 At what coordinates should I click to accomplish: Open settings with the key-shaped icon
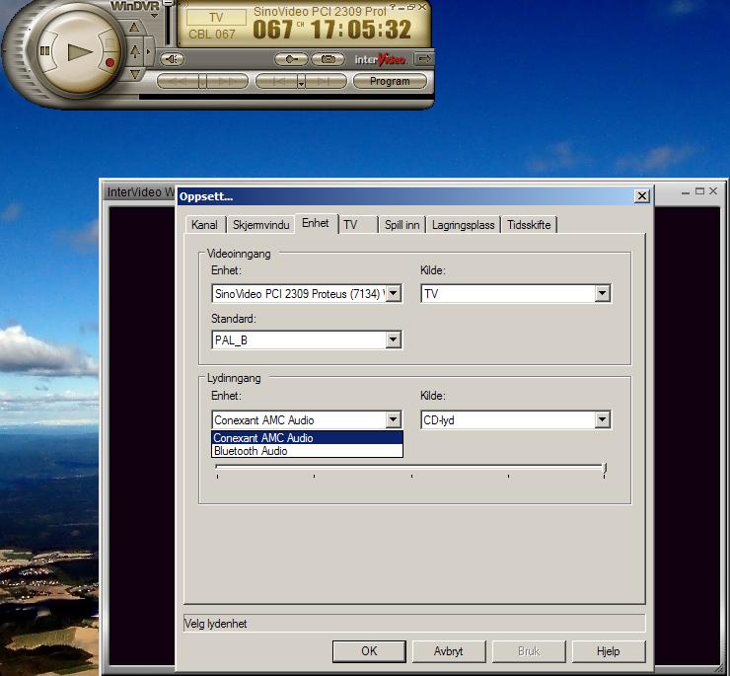(290, 59)
